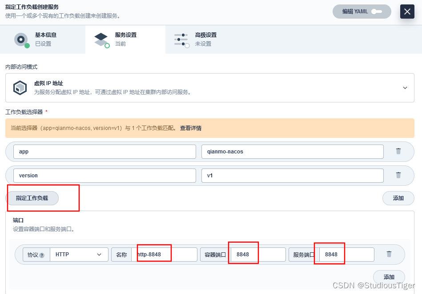
Task: Click 添加 to add a port
Action: [x=389, y=277]
